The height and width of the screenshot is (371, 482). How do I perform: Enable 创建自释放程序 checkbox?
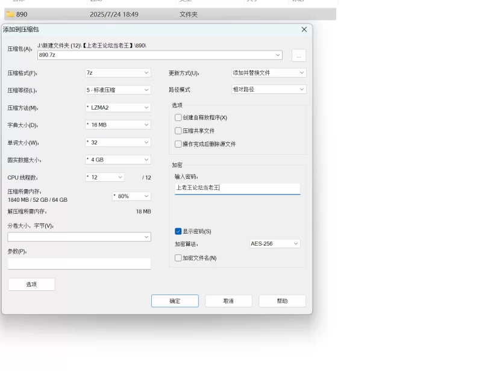[178, 117]
